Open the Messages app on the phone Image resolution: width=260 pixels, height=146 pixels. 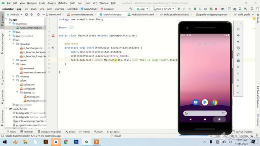click(x=196, y=102)
